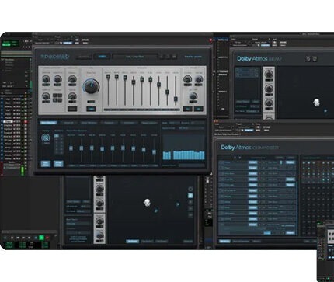Select the highlighted first tab in Spacelab's lower panel
This screenshot has height=282, width=334.
[x=49, y=123]
